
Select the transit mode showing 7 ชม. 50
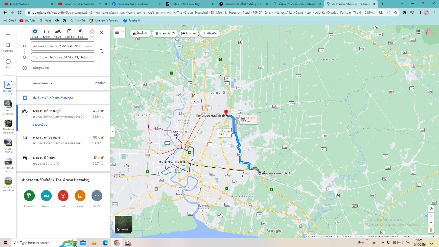69,33
